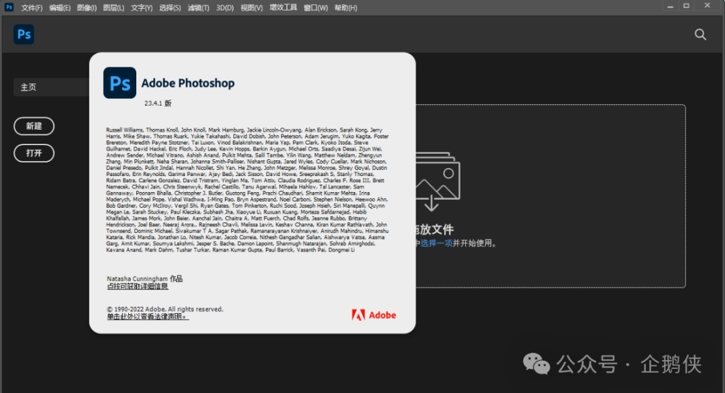Click the search magnifier icon top right
Viewport: 725px width, 393px height.
(x=700, y=34)
